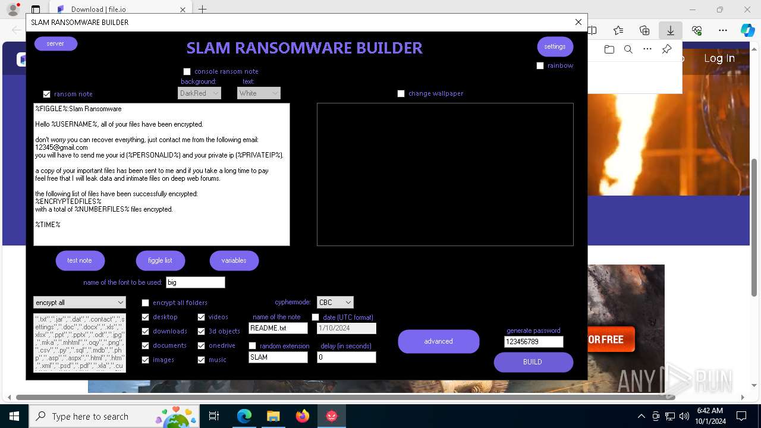Open Edge collections icon
This screenshot has height=428, width=761.
(644, 30)
